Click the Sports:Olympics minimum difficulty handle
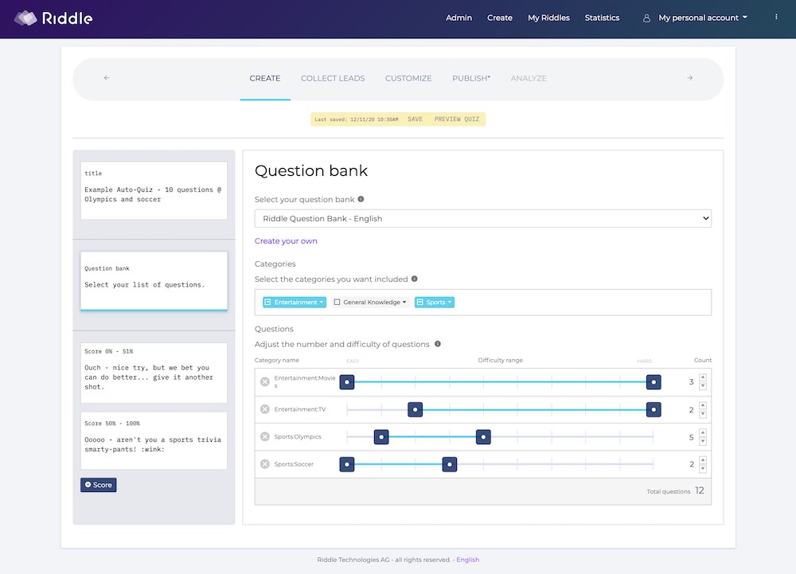This screenshot has width=796, height=574. (381, 436)
